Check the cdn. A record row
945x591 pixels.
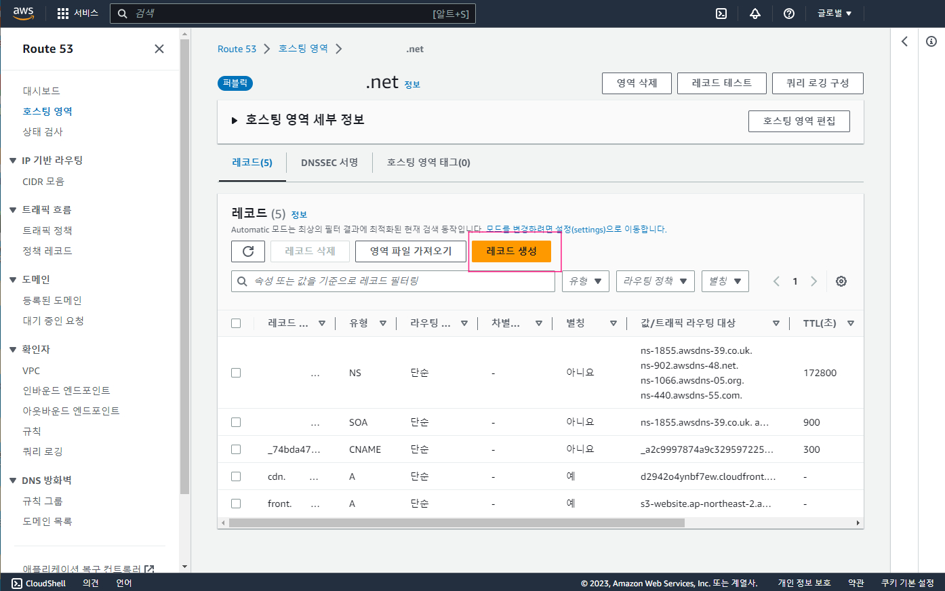(236, 476)
